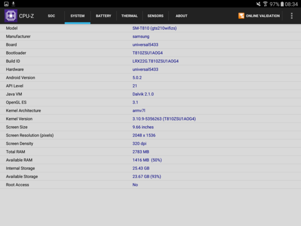Select Available Storage value 23.67 GB (93%)
The height and width of the screenshot is (226, 301).
click(x=147, y=177)
